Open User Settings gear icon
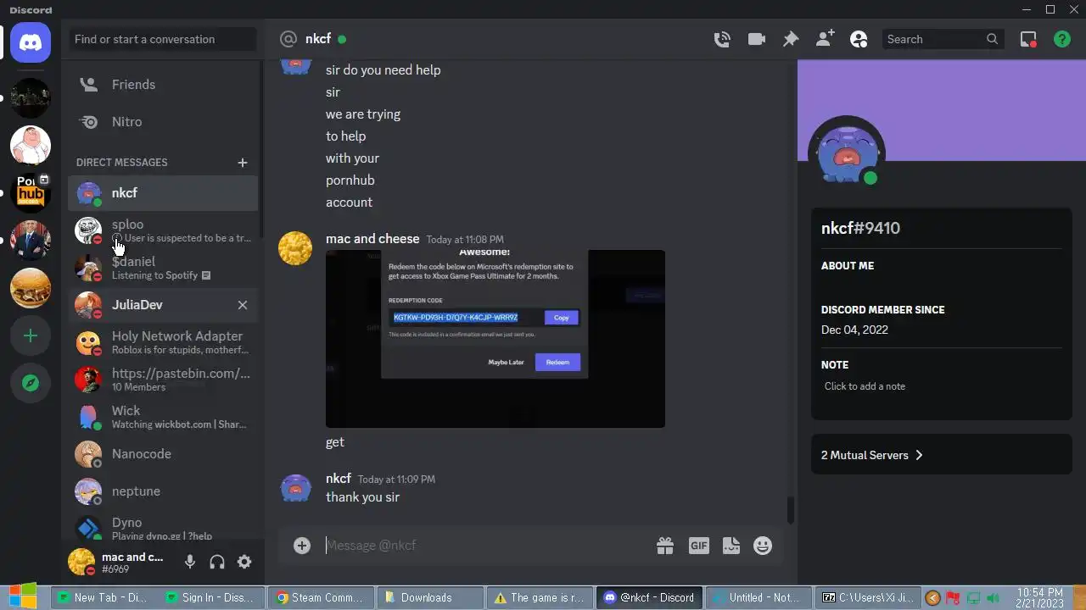The image size is (1086, 610). [244, 562]
